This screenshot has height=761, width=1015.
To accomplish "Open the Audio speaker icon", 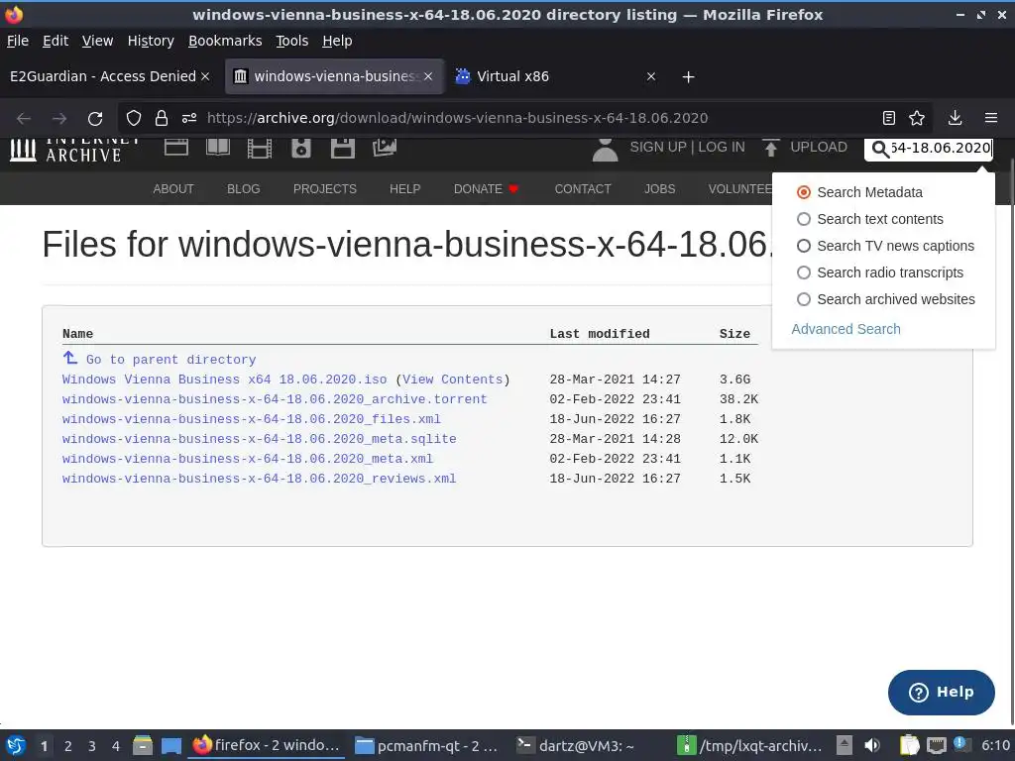I will click(301, 149).
